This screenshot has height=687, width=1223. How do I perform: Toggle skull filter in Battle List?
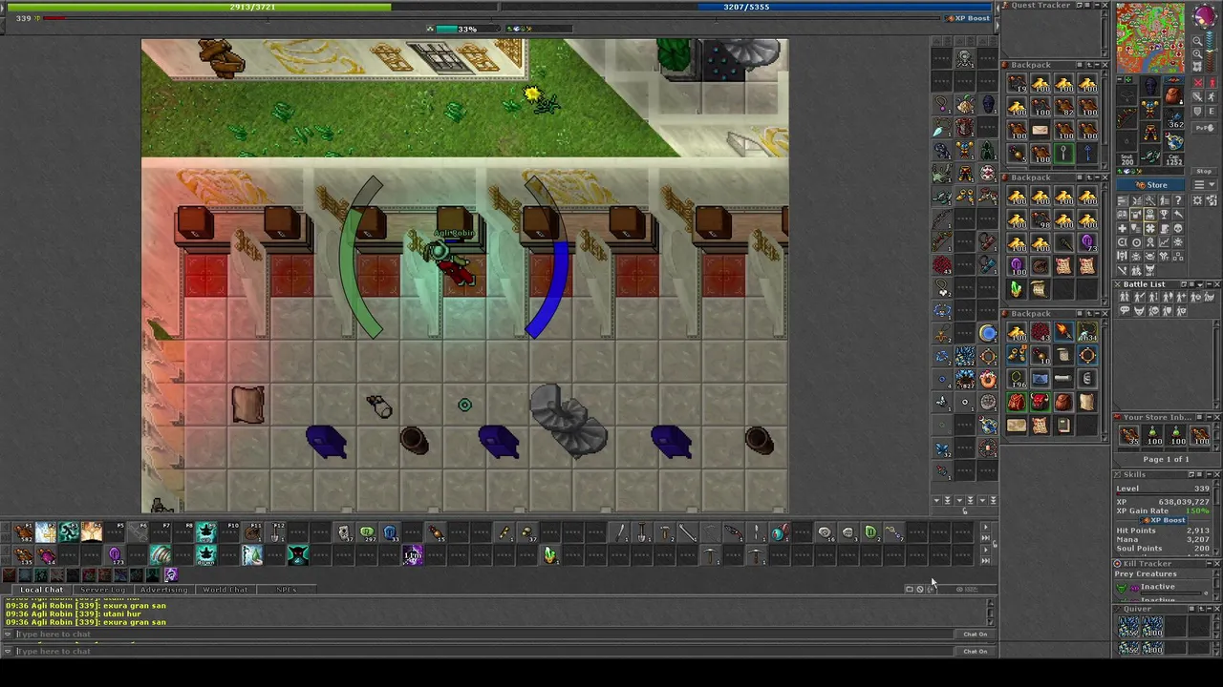(x=1154, y=311)
